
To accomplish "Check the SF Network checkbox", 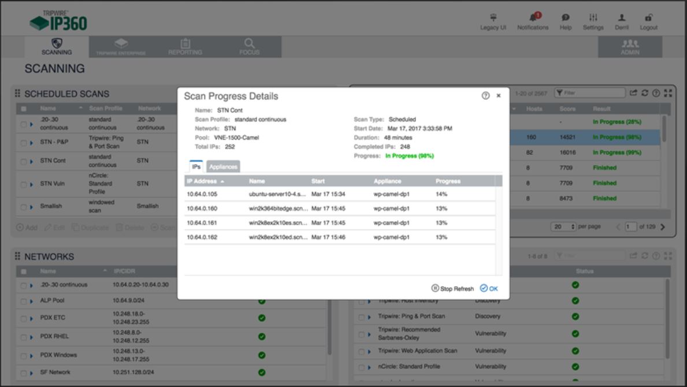I will pos(24,374).
